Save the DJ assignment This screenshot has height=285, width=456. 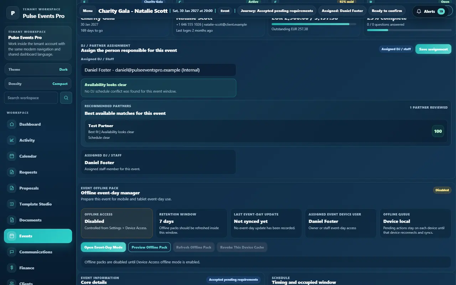[433, 49]
